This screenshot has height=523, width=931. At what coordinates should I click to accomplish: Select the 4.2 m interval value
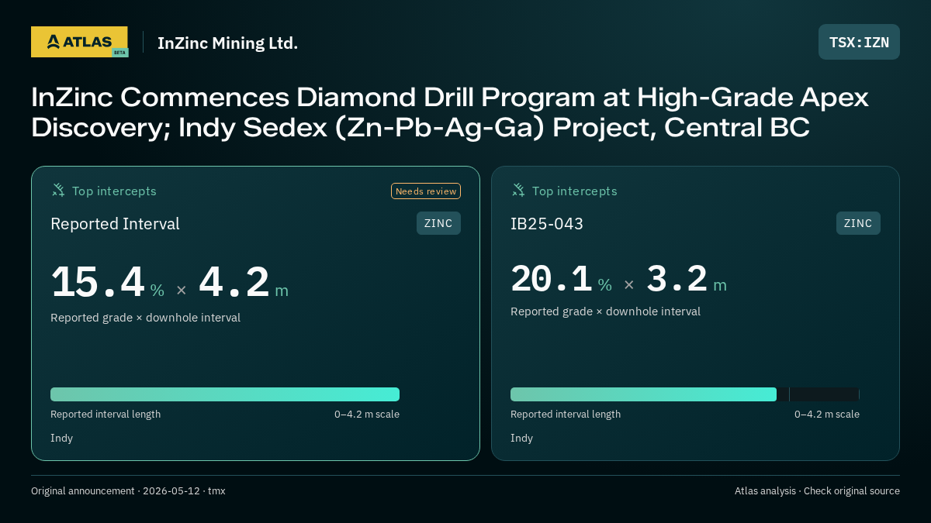244,284
